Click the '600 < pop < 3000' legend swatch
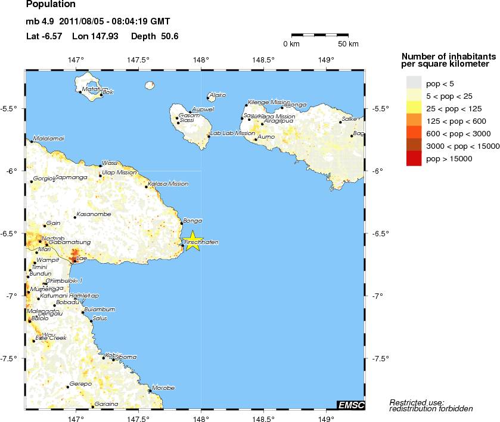The height and width of the screenshot is (422, 500). pos(414,133)
